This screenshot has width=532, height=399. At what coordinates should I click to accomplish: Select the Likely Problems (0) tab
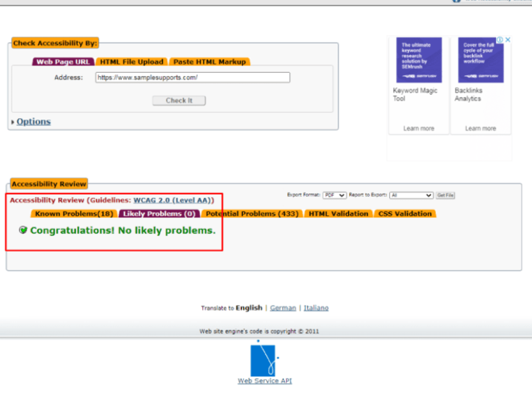point(159,214)
